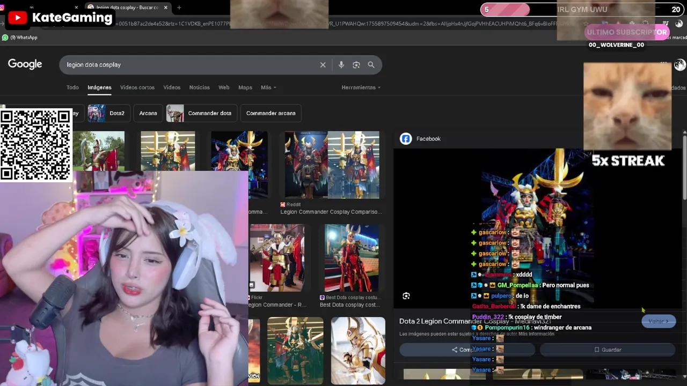Go to the Google logo homepage

point(25,64)
